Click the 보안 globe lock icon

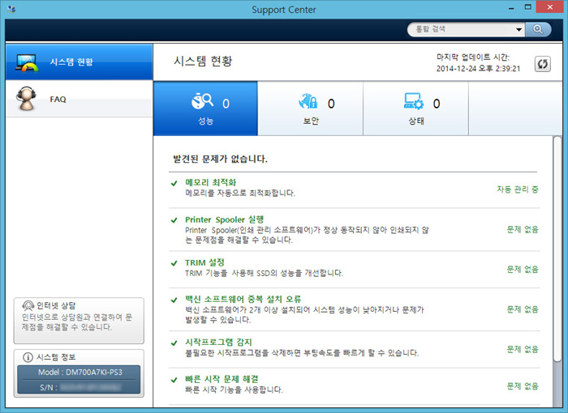308,102
